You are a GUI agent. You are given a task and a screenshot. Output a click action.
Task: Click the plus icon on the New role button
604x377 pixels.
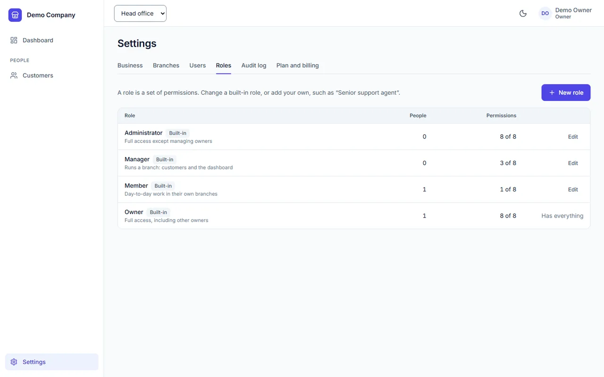click(x=552, y=93)
